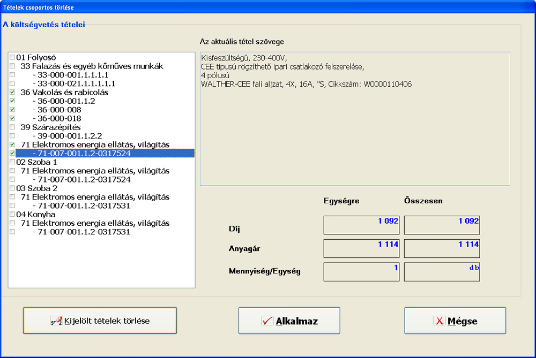This screenshot has height=358, width=536.
Task: Select item 33-000-021.1.1.1.1.1 in list
Action: (74, 83)
